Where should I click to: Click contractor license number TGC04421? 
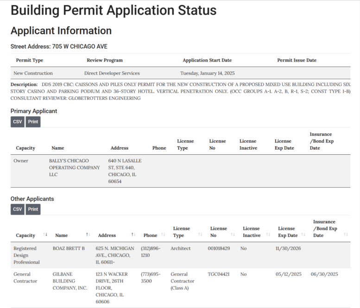[218, 274]
